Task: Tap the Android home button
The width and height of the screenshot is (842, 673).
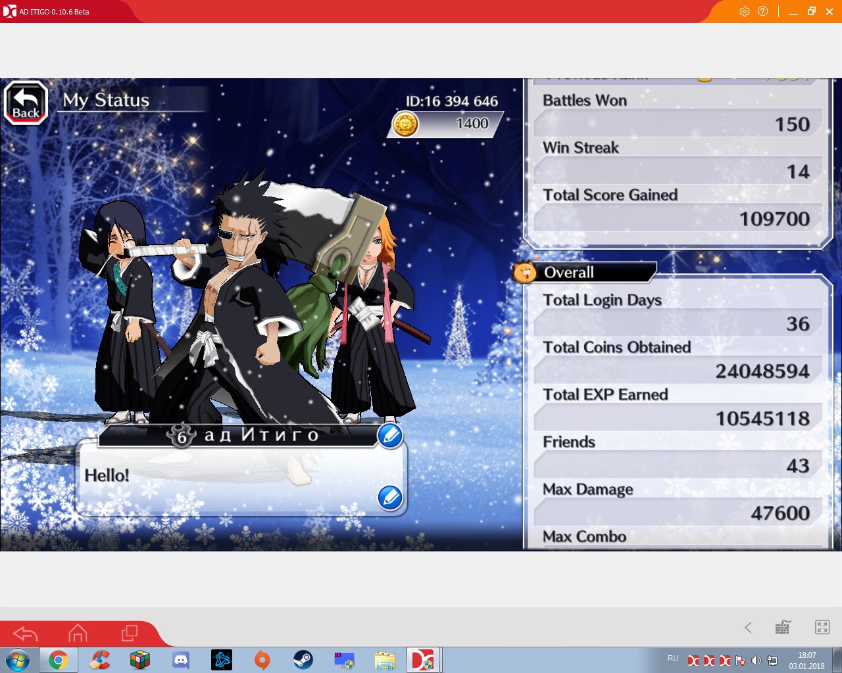Action: [x=78, y=633]
